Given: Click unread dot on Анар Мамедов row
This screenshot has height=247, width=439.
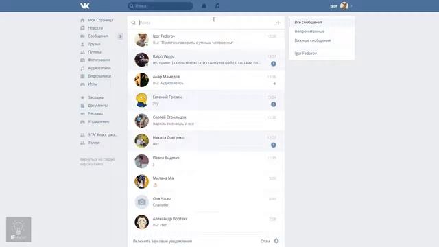Looking at the screenshot, I should 274,84.
